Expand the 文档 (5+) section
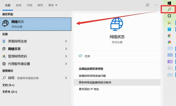The height and width of the screenshot is (106, 176). pyautogui.click(x=8, y=85)
